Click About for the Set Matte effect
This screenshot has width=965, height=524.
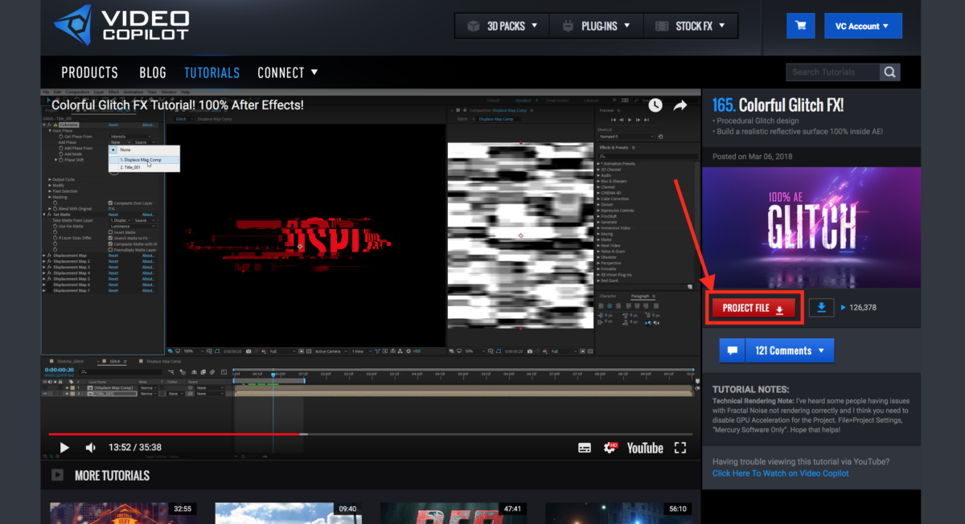(x=148, y=215)
